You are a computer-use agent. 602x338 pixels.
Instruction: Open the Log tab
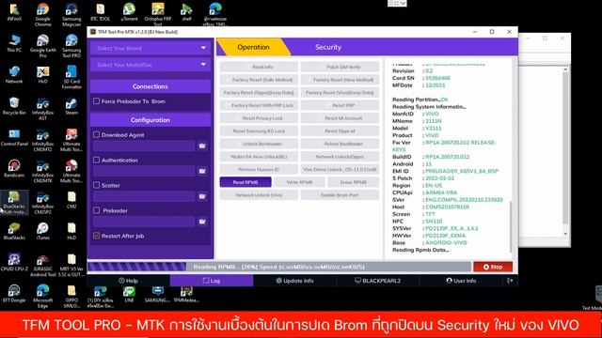click(x=212, y=281)
